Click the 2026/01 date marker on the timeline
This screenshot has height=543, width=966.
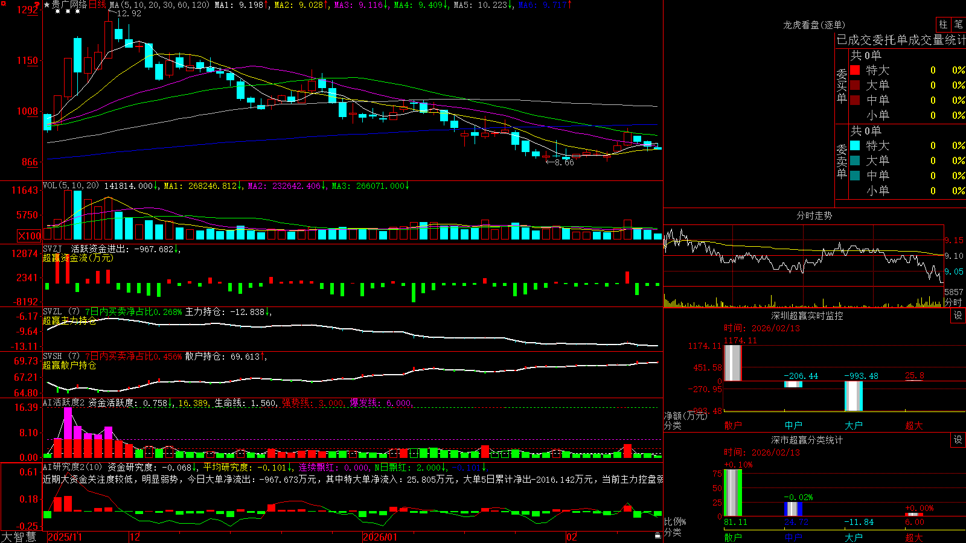[380, 537]
